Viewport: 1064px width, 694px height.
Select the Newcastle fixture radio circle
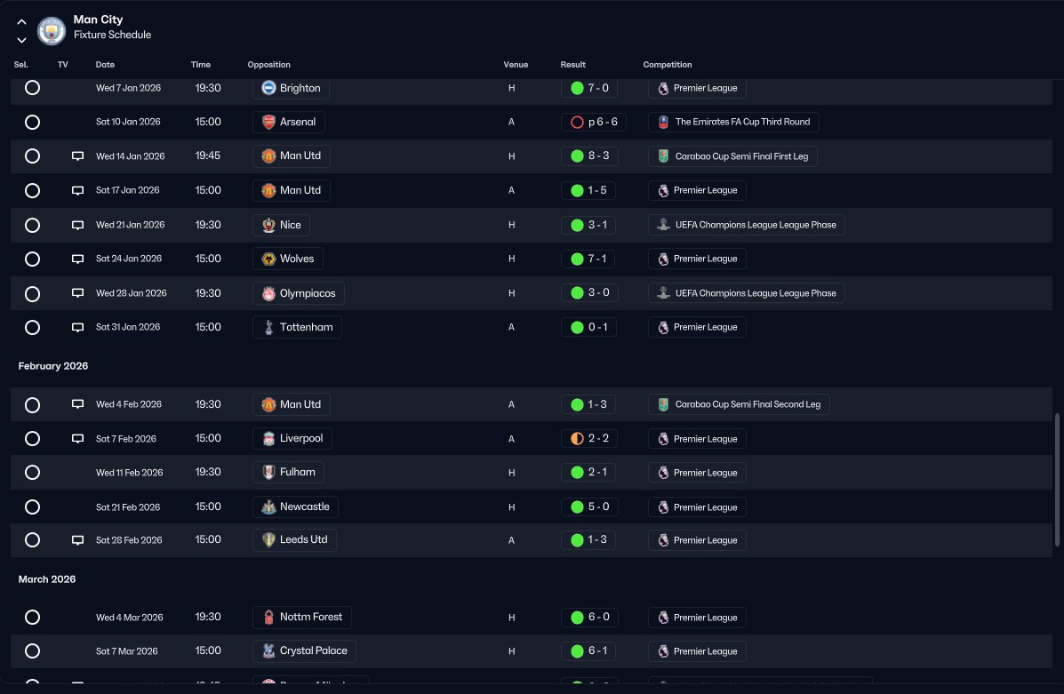click(x=32, y=507)
